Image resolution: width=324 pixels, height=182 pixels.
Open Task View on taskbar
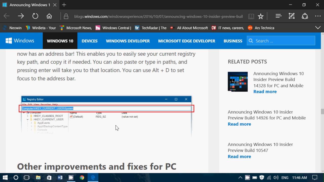pyautogui.click(x=26, y=177)
